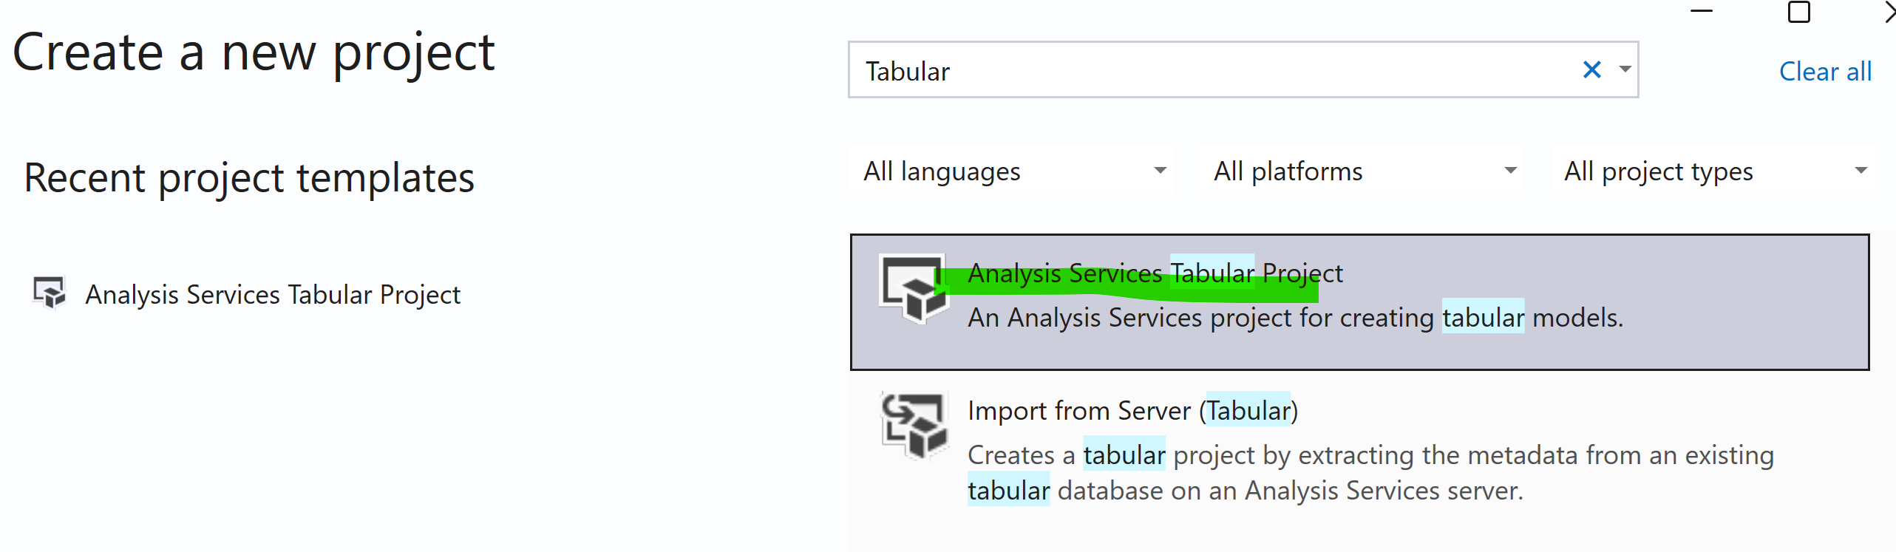Expand the All languages dropdown

click(1160, 171)
